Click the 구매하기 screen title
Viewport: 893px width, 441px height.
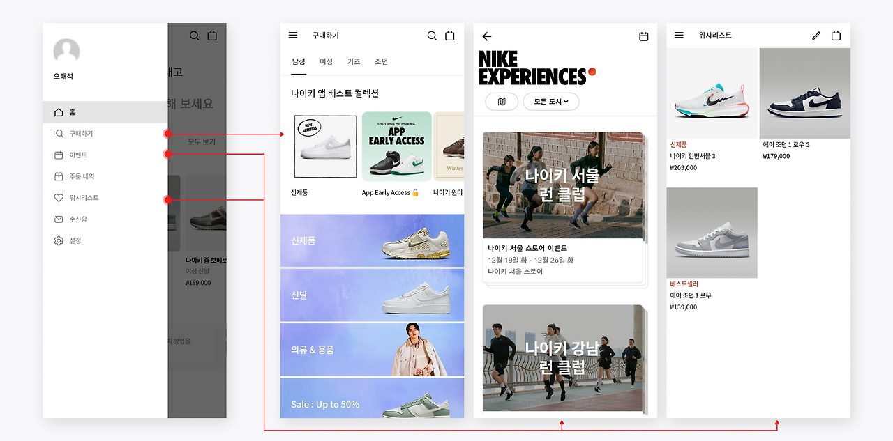pyautogui.click(x=326, y=36)
